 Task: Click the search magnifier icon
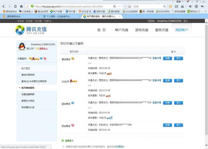[x=164, y=6]
